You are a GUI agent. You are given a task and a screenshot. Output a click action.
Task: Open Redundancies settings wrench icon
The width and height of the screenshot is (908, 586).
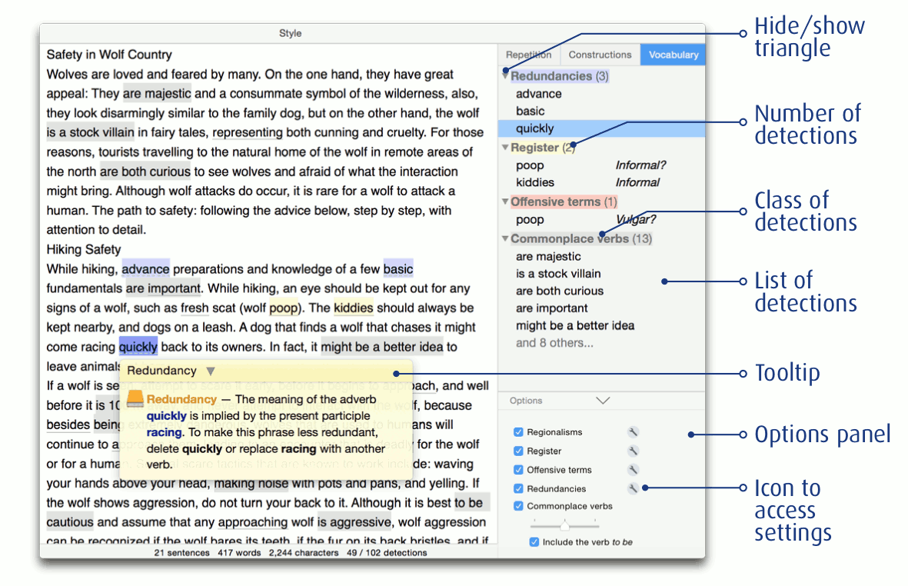(x=633, y=489)
